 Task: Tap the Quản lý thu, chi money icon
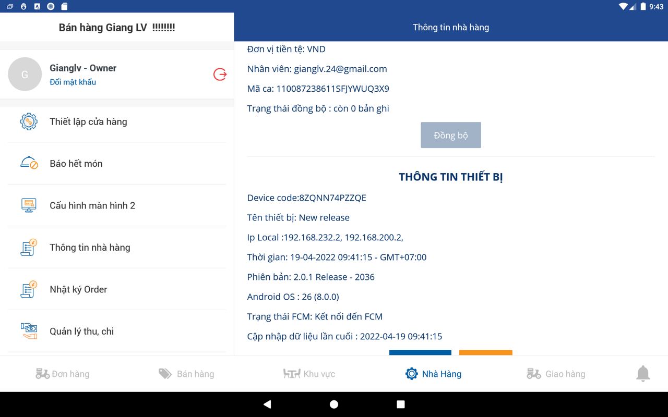29,331
